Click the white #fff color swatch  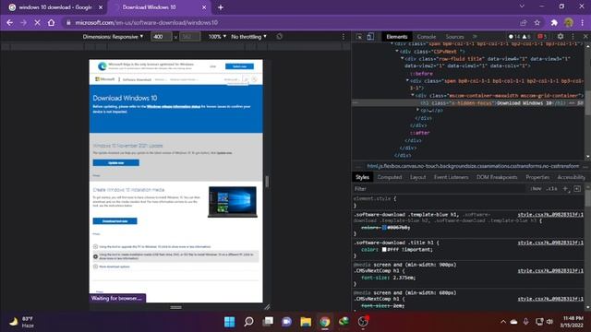click(384, 250)
